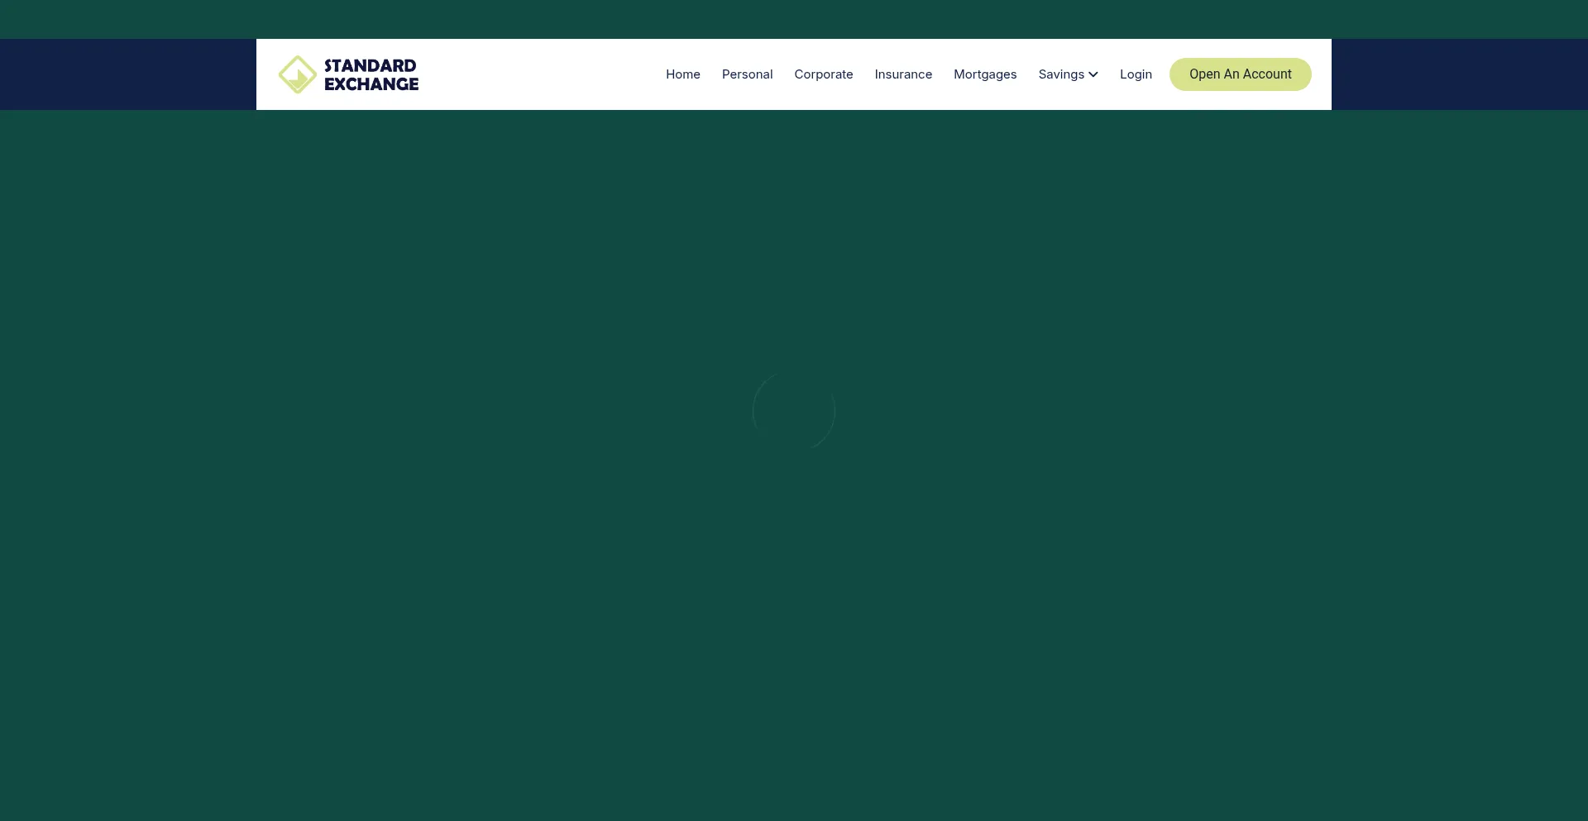Navigate to the Insurance section
The image size is (1588, 821).
(902, 74)
